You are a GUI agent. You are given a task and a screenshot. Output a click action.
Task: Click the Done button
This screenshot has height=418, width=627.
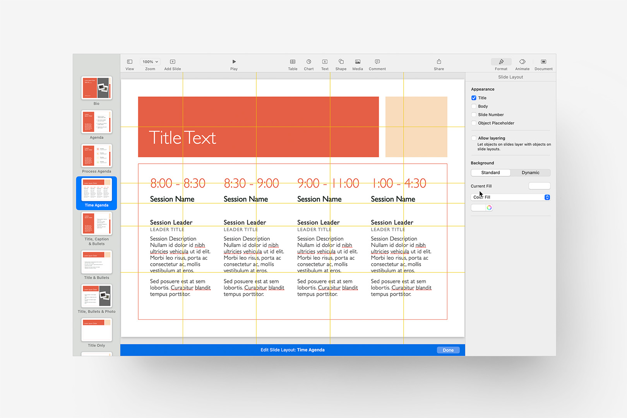click(448, 349)
